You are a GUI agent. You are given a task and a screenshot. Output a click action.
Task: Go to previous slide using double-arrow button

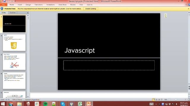(189, 87)
